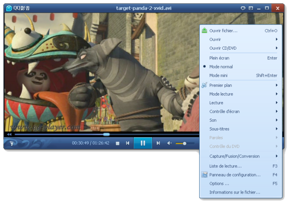Maximize the QQ Player window

(267, 8)
